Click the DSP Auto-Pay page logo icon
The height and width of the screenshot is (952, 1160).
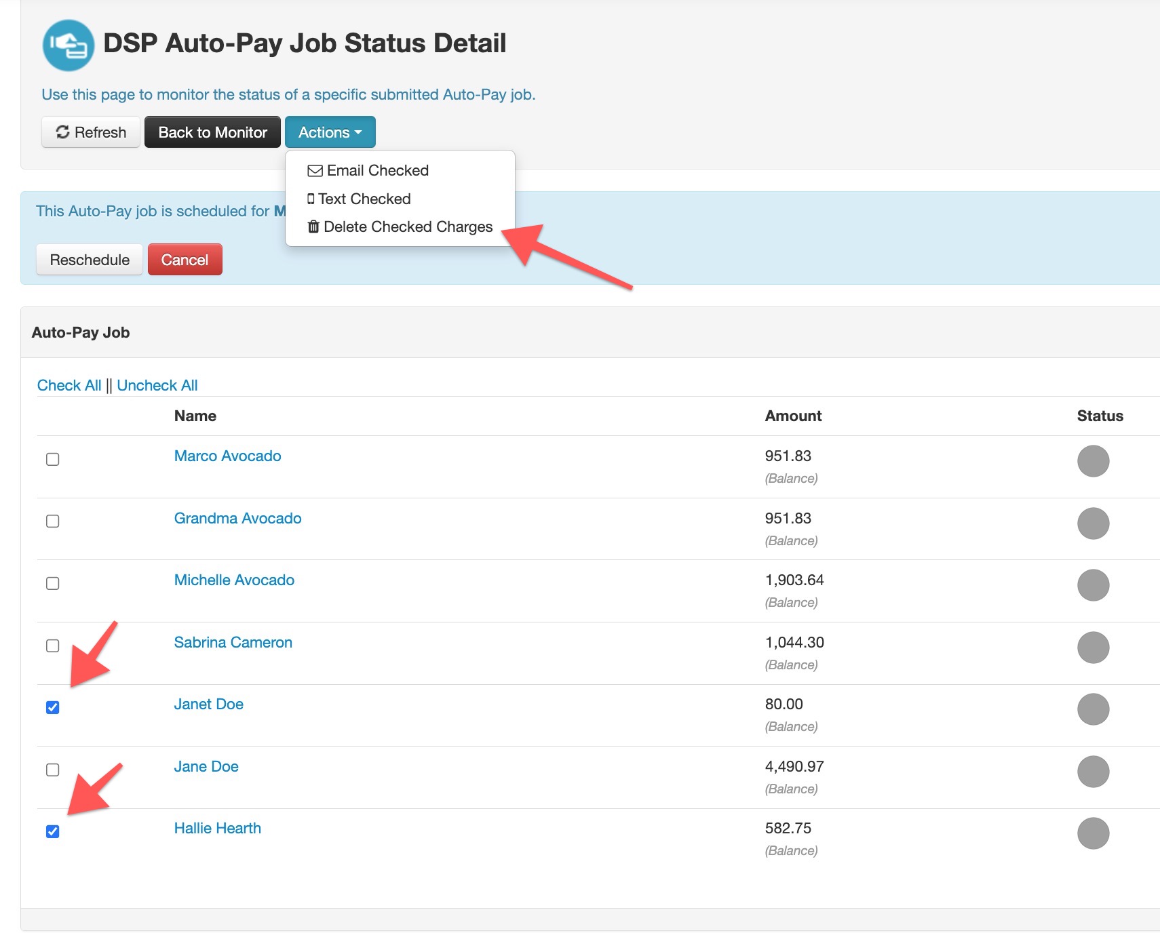pos(68,45)
